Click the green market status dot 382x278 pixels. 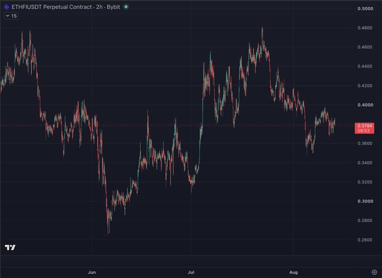click(126, 7)
